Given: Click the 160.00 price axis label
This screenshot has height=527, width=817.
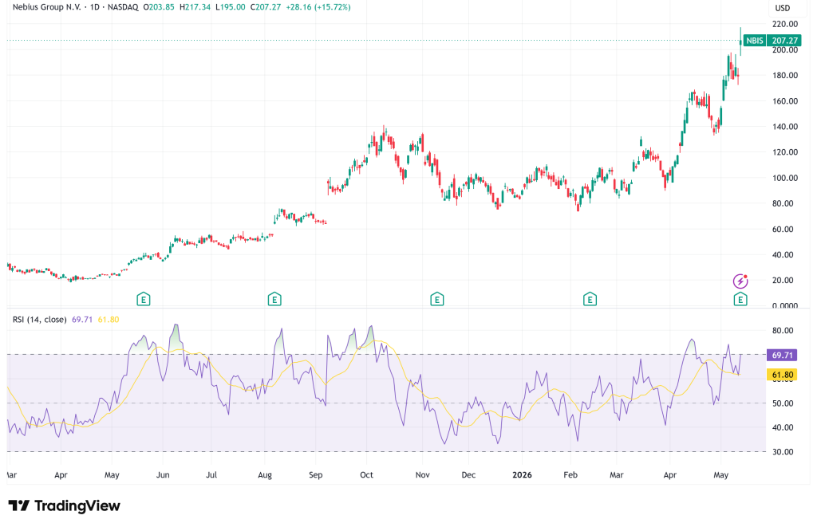Looking at the screenshot, I should click(785, 101).
